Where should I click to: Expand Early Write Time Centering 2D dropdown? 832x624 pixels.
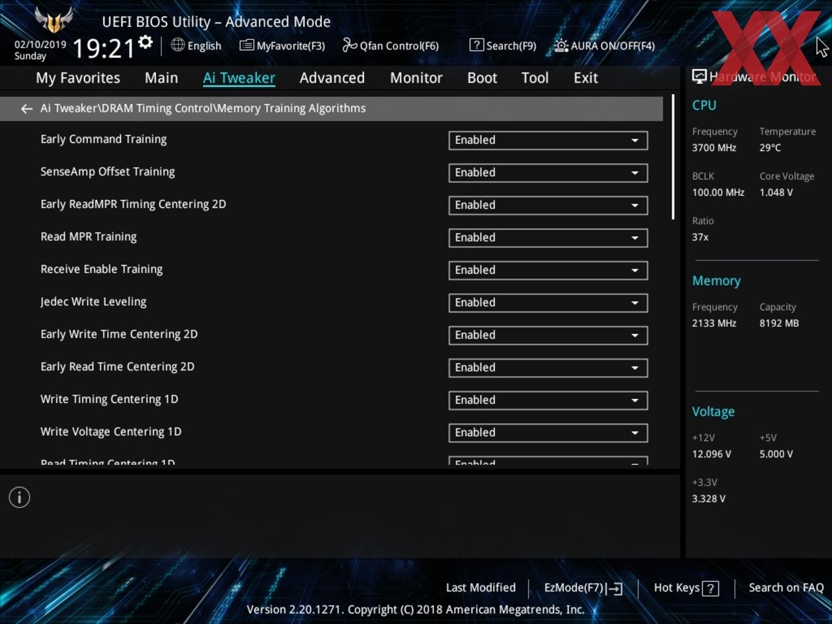548,335
